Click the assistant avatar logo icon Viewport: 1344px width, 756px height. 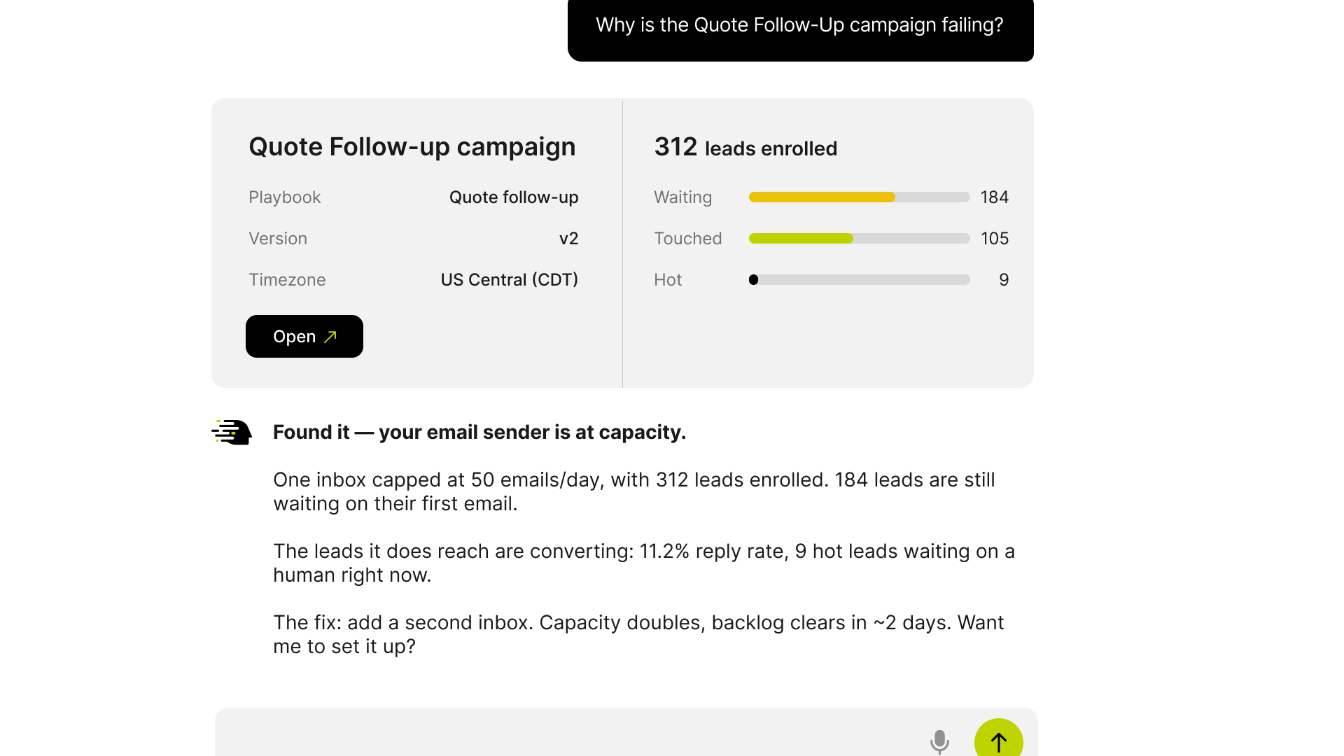coord(232,432)
